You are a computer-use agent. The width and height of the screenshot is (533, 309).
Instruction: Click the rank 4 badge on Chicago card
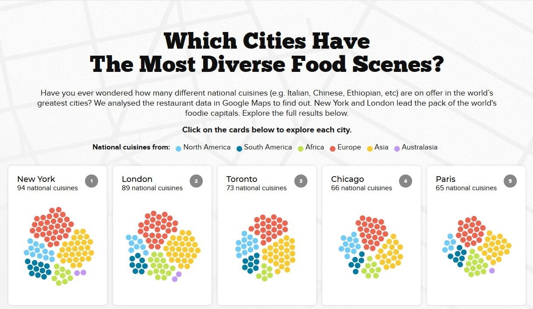[x=406, y=181]
